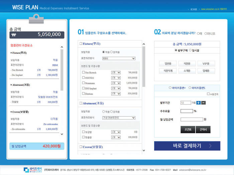This screenshot has width=234, height=175.
Task: Click the arrow on 바로 결제하기 button
Action: click(210, 146)
